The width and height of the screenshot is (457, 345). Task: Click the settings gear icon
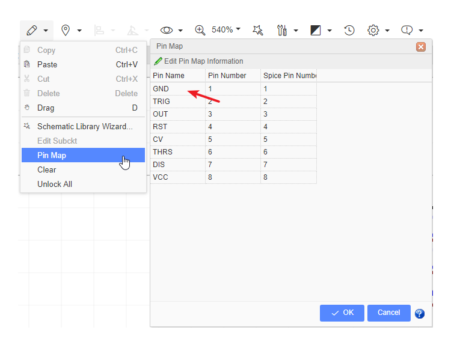373,30
